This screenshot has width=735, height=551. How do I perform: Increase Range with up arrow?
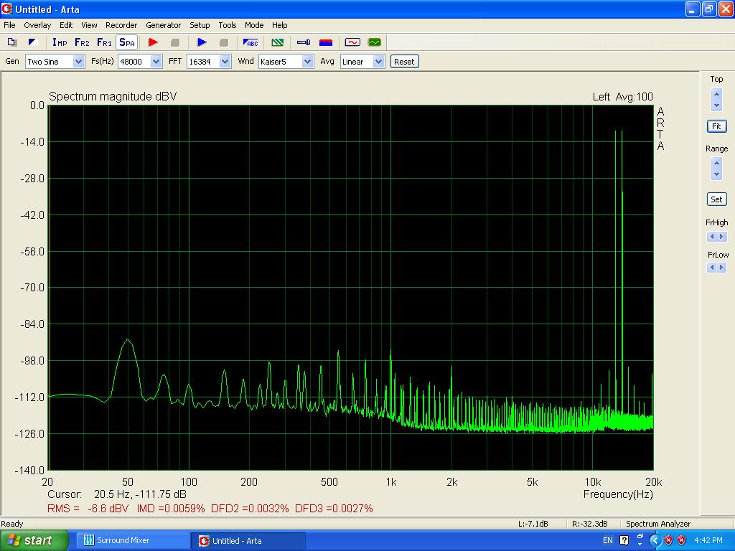coord(716,163)
